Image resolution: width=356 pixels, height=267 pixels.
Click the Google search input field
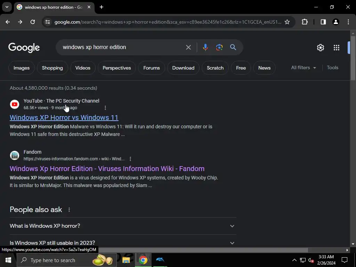pos(121,47)
